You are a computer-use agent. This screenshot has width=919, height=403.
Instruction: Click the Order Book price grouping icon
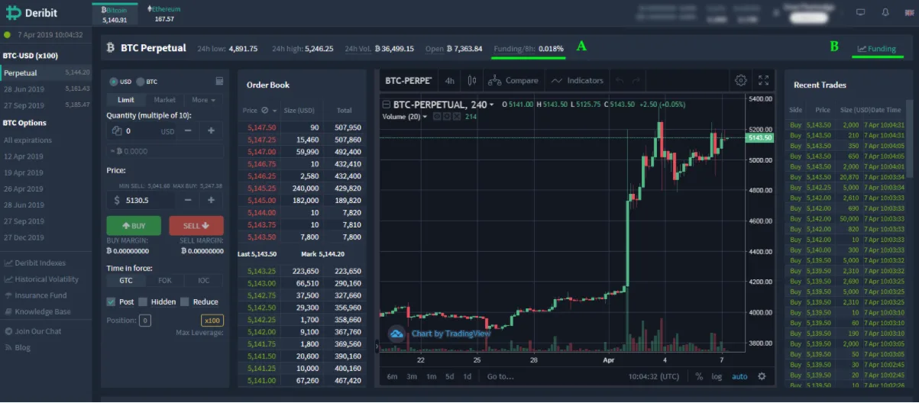coord(264,111)
